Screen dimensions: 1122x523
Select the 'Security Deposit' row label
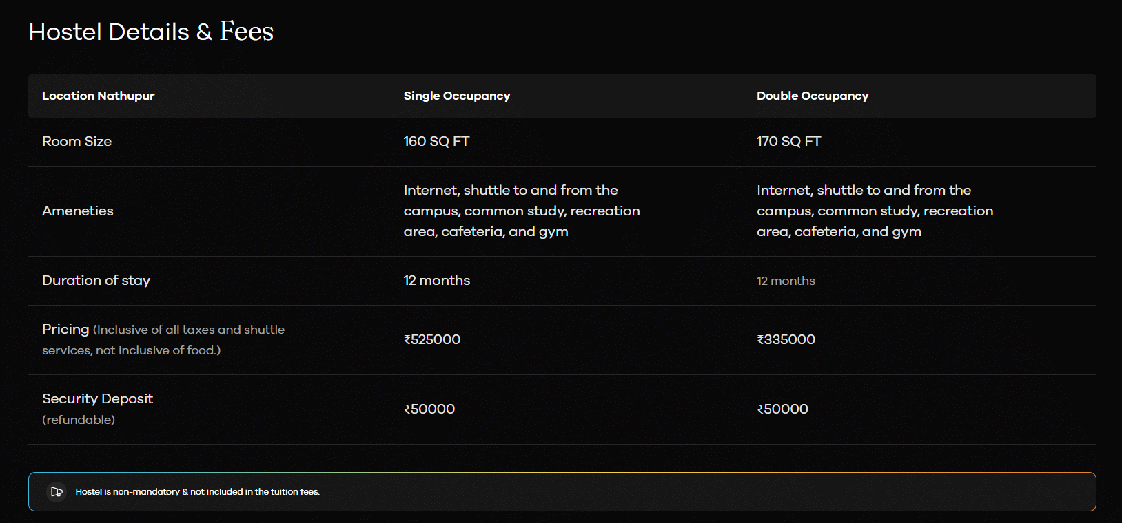coord(97,398)
